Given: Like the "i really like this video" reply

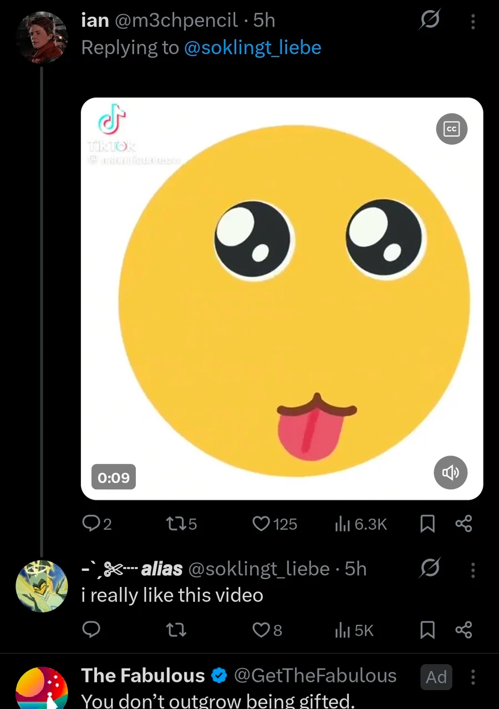Looking at the screenshot, I should pos(261,630).
